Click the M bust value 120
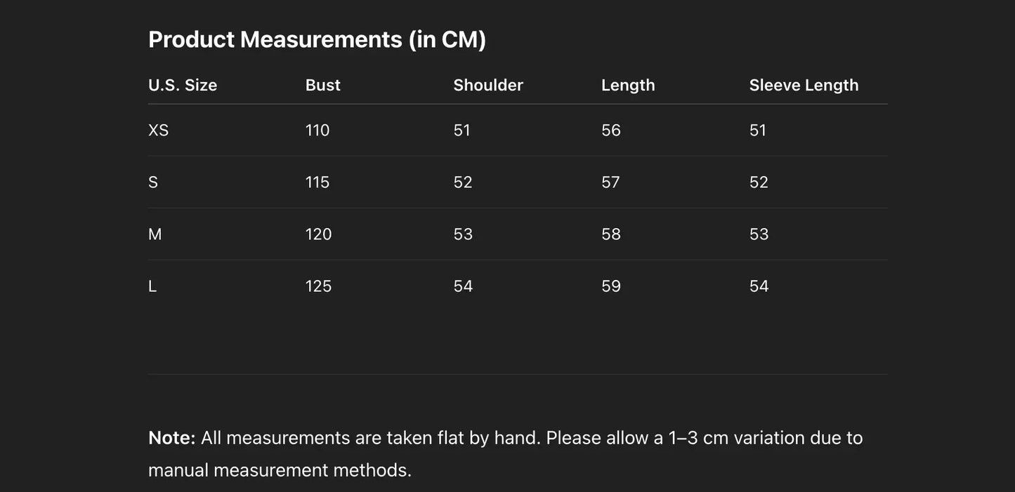 [x=318, y=234]
